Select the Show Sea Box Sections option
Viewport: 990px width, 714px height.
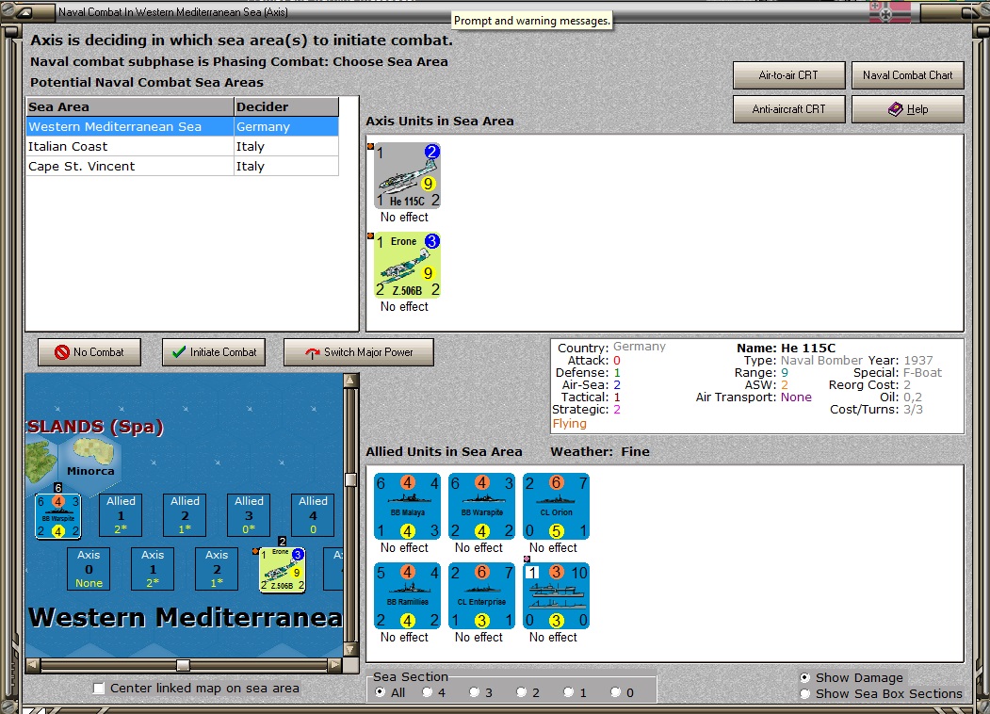(x=881, y=694)
